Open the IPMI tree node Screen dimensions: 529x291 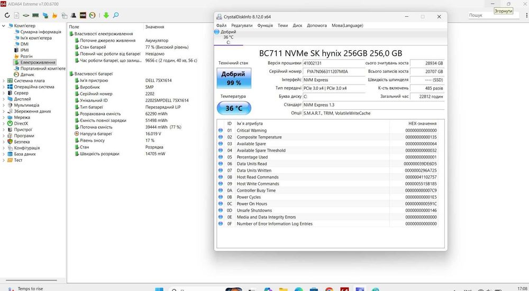click(x=24, y=50)
